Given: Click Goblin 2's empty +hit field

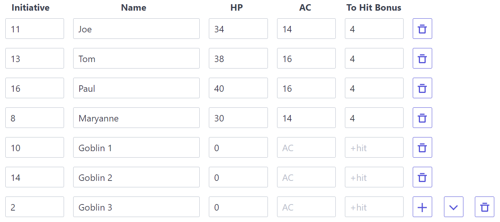Looking at the screenshot, I should tap(374, 177).
